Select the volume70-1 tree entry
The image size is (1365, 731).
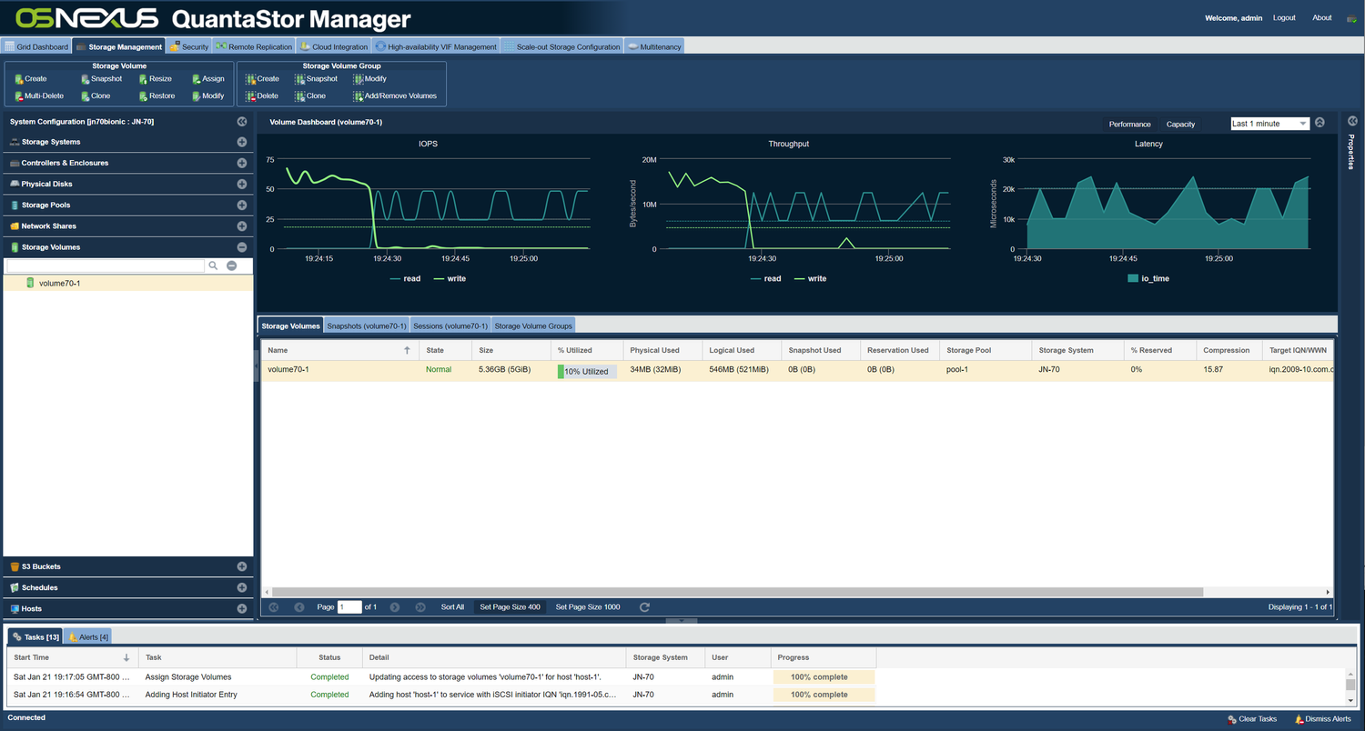61,283
